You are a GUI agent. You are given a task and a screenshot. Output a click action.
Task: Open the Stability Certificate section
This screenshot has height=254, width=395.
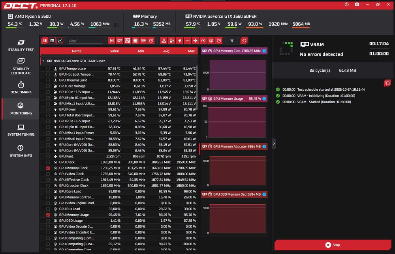point(21,66)
